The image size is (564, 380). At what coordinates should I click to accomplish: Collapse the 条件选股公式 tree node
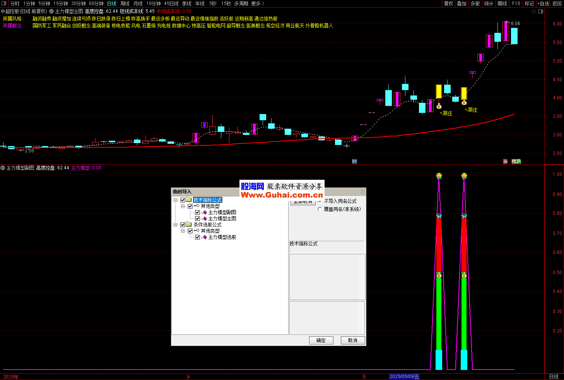point(176,225)
